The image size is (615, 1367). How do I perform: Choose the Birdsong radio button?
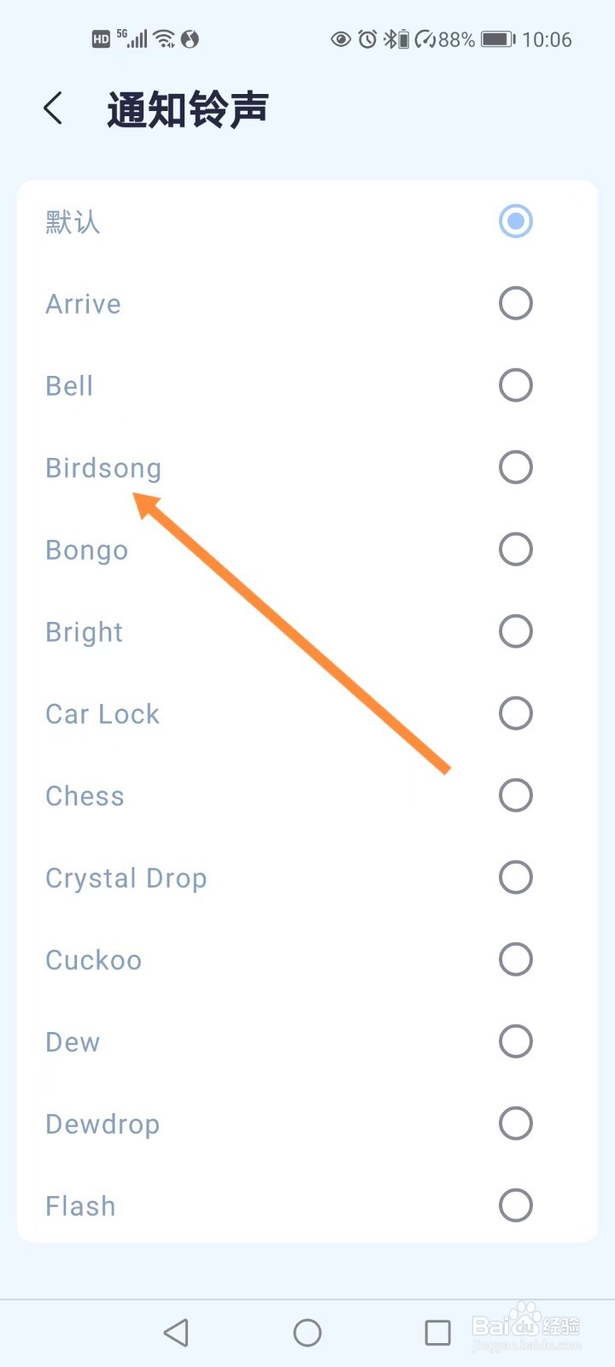(x=516, y=467)
